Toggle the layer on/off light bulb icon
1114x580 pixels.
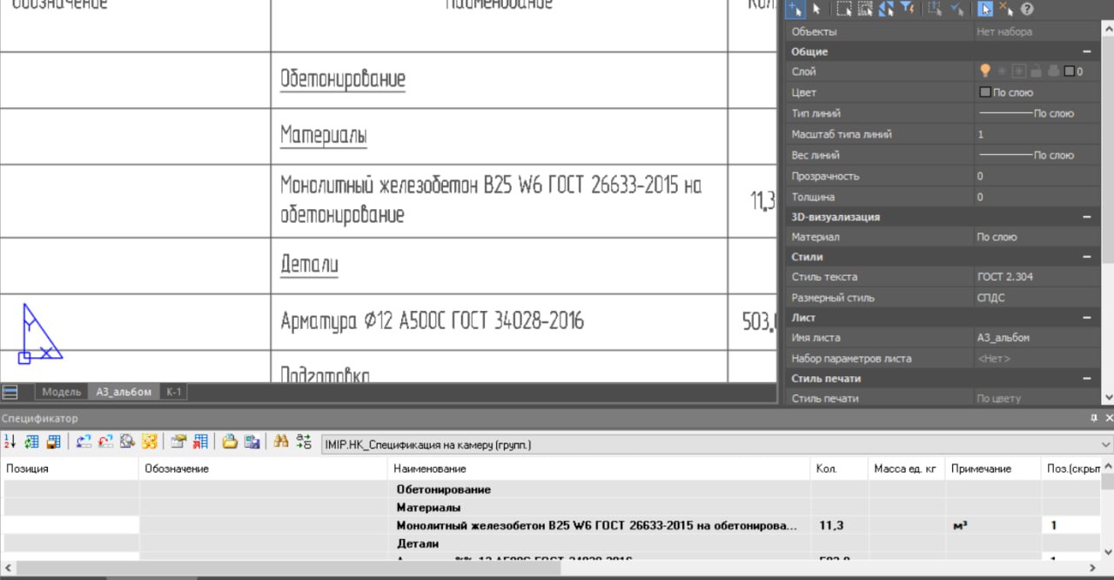coord(985,71)
